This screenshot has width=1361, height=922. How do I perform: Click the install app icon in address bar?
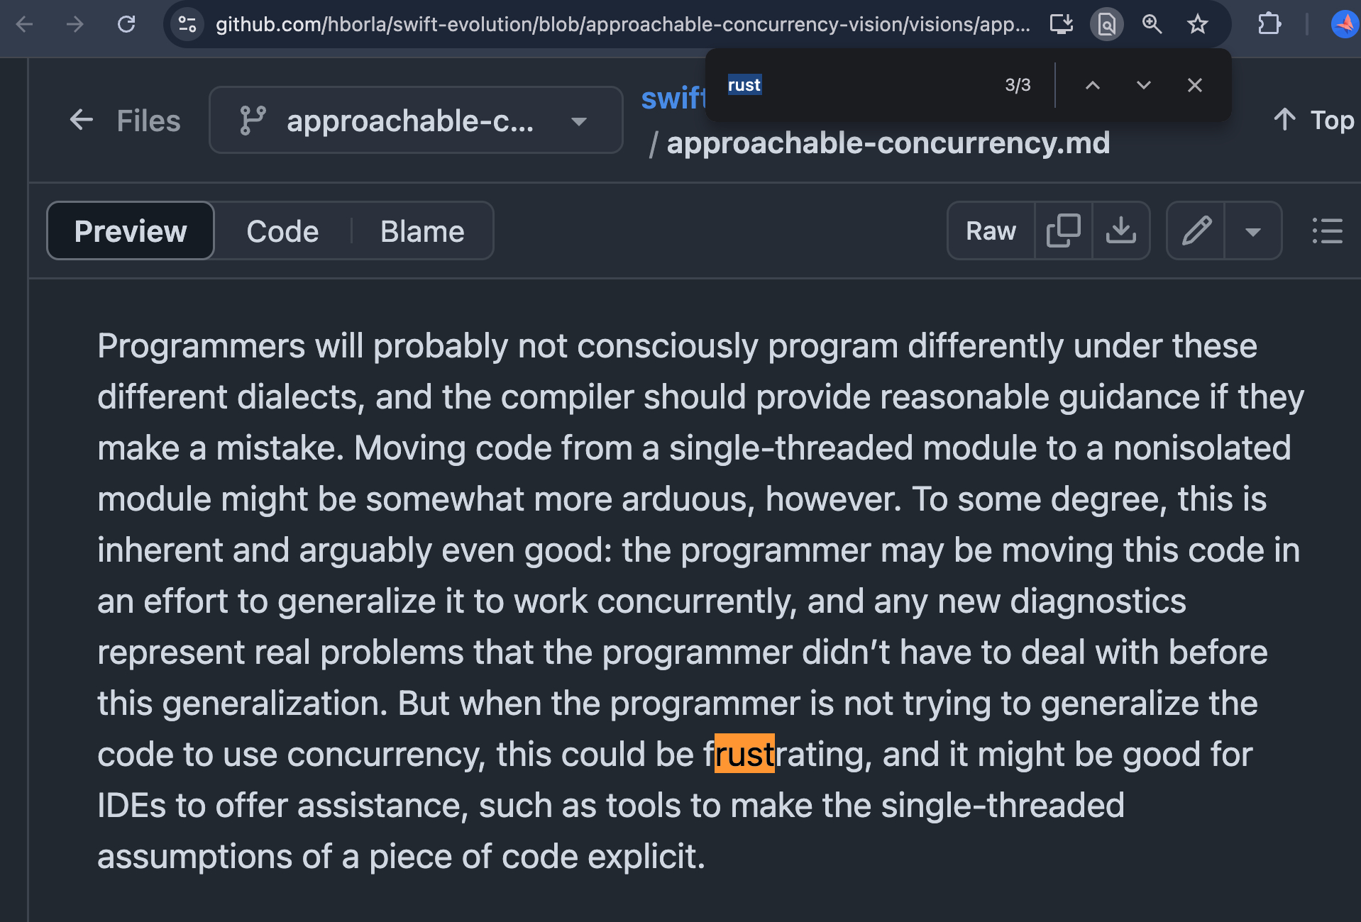pyautogui.click(x=1062, y=25)
